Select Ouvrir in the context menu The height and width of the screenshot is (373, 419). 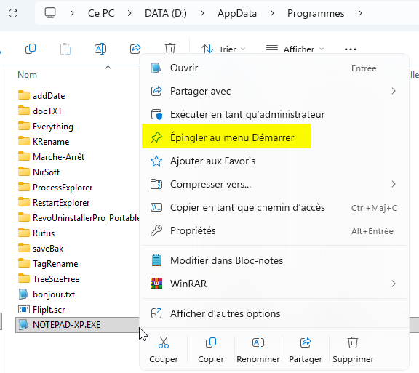pos(274,68)
